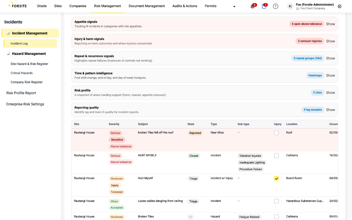
Task: Open the settings gear icon
Action: coord(339,6)
